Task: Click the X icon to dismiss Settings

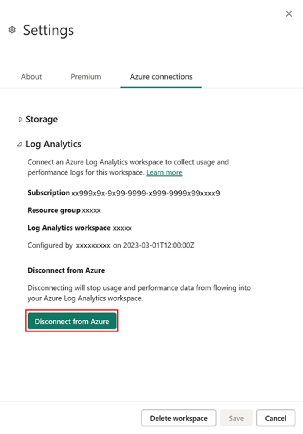Action: (x=289, y=14)
